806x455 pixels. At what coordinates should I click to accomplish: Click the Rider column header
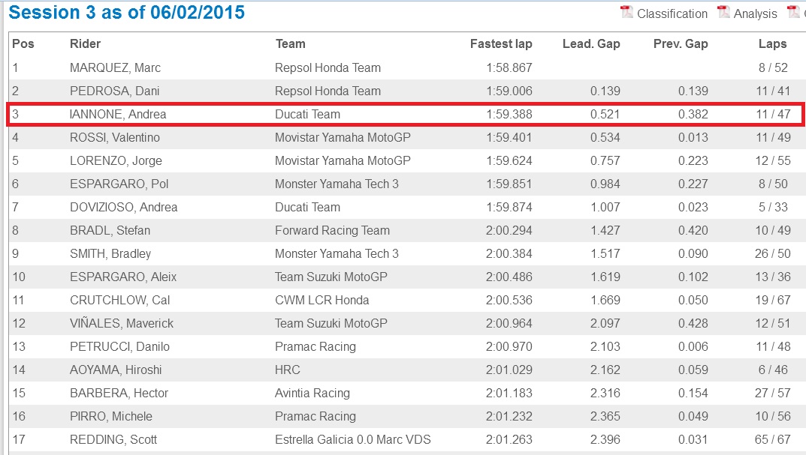[x=86, y=43]
